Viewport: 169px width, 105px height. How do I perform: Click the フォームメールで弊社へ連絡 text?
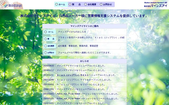[84, 52]
